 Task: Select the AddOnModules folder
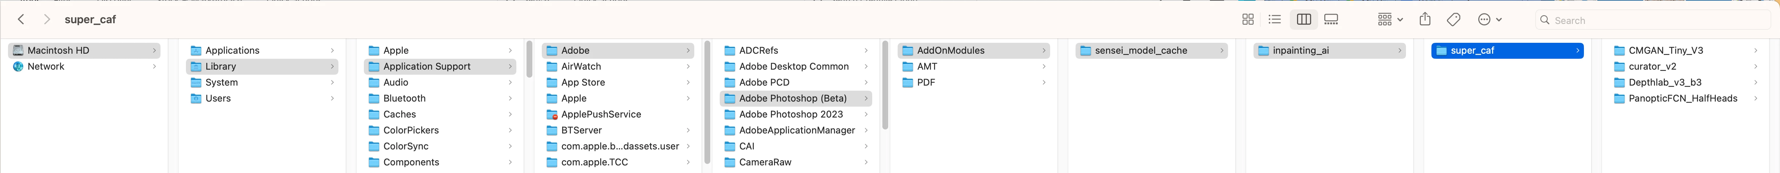tap(974, 50)
